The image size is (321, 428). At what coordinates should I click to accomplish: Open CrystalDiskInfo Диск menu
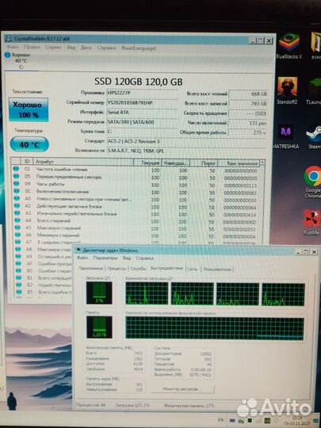(86, 48)
